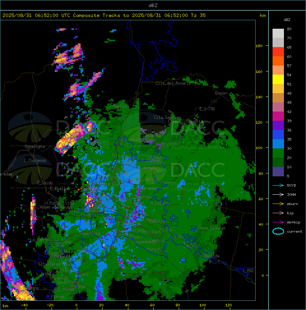Pick the bright yellow 51-54 dBZ swatch

pos(278,79)
